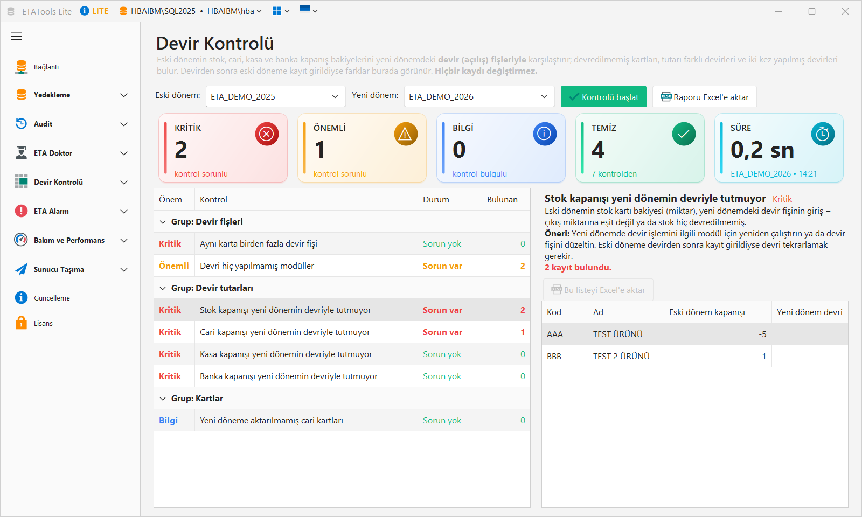Click the Lisans padlock icon
Viewport: 862px width, 517px height.
(x=21, y=323)
